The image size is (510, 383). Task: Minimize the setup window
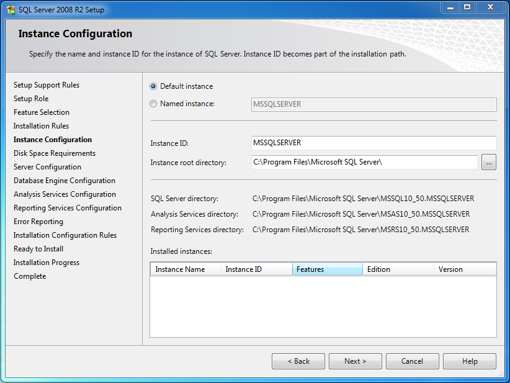(450, 7)
